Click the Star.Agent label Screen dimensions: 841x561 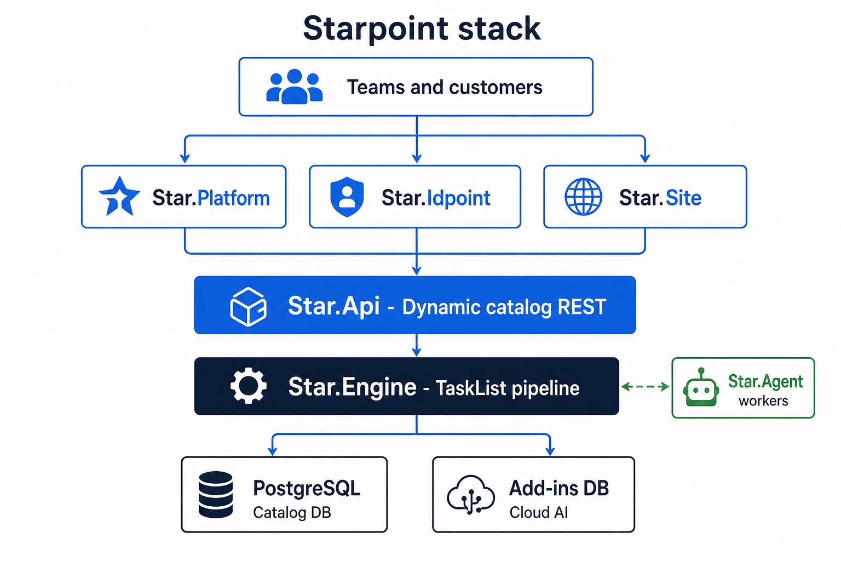tap(765, 381)
